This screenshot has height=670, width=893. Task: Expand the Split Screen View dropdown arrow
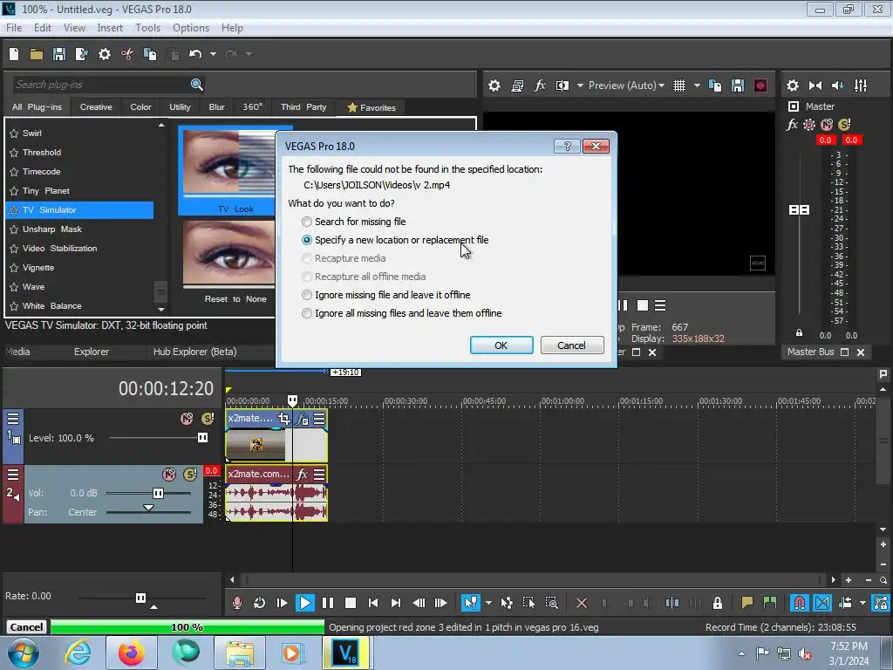(x=580, y=85)
